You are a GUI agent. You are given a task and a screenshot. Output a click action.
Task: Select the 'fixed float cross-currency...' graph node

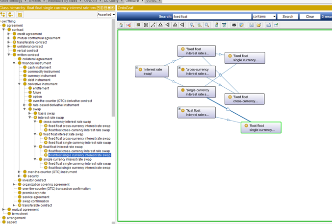(245, 99)
